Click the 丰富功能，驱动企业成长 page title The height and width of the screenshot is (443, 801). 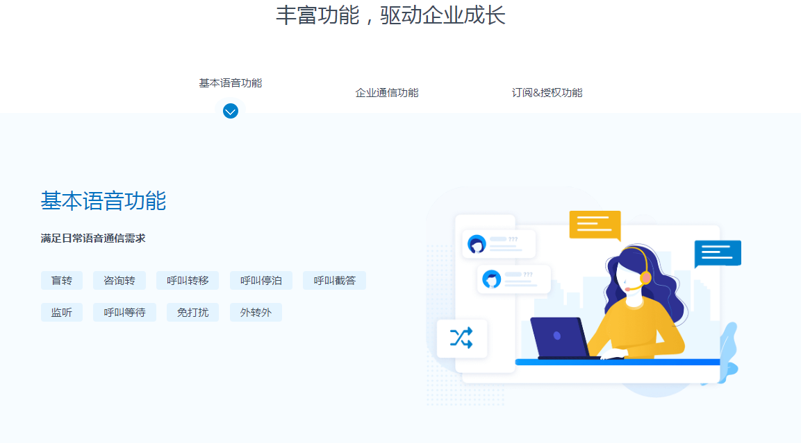point(391,15)
